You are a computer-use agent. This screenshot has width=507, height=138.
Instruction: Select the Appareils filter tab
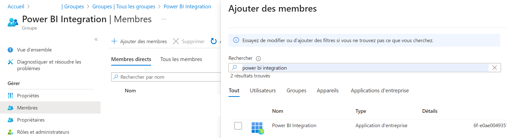[328, 91]
